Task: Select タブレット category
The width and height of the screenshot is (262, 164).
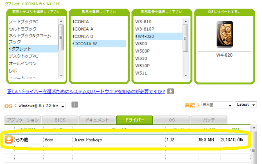Action: [x=33, y=49]
